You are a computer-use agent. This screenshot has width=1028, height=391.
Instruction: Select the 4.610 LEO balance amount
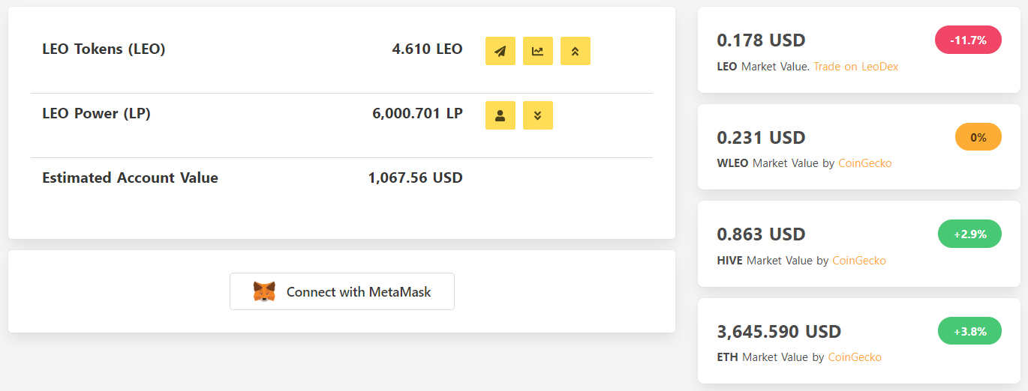pyautogui.click(x=427, y=49)
